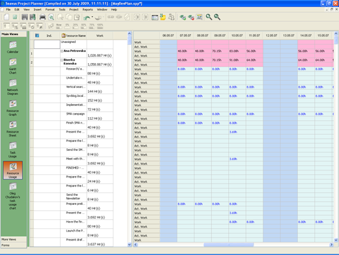
Task: Click the Work column header
Action: pyautogui.click(x=100, y=36)
